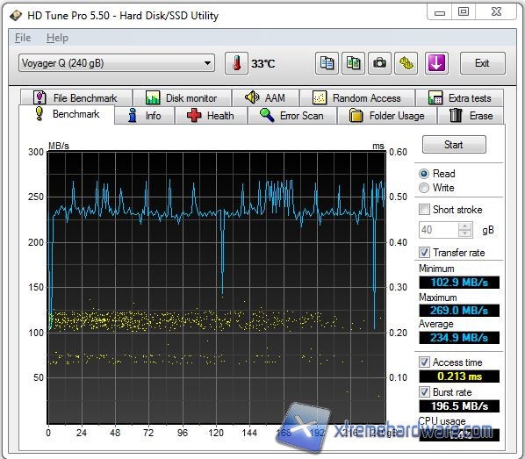The image size is (525, 459).
Task: Open the Info tab
Action: [x=145, y=116]
